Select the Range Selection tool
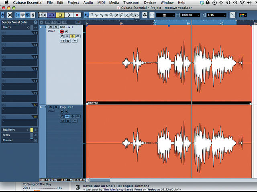Image resolution: width=257 pixels, height=192 pixels. click(x=91, y=15)
